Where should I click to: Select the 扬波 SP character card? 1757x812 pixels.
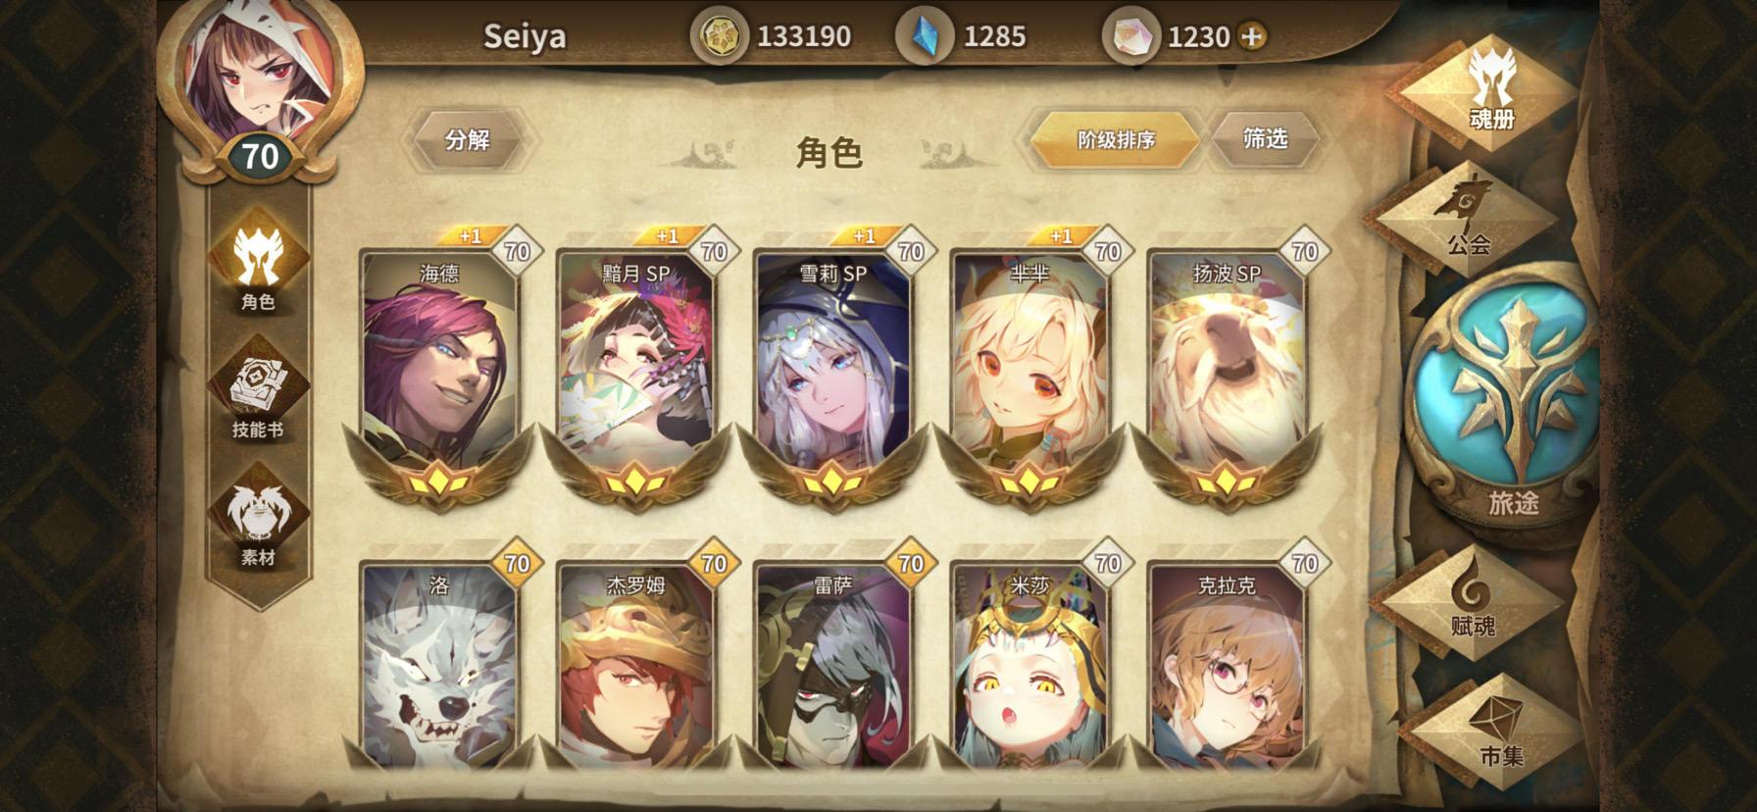click(1227, 373)
